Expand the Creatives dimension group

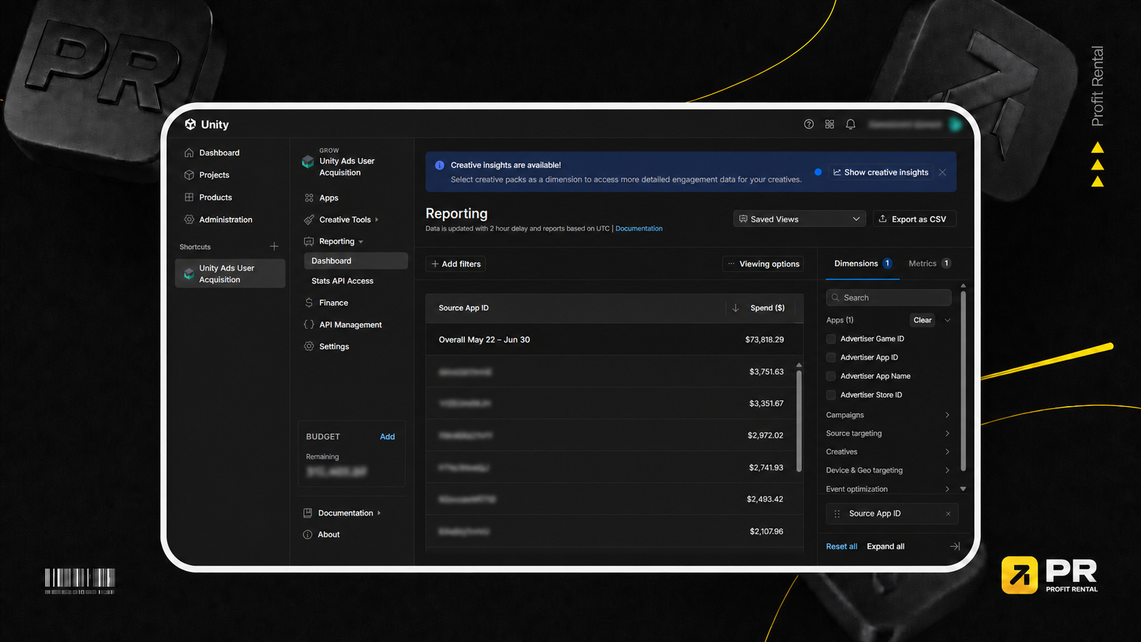[x=888, y=452]
